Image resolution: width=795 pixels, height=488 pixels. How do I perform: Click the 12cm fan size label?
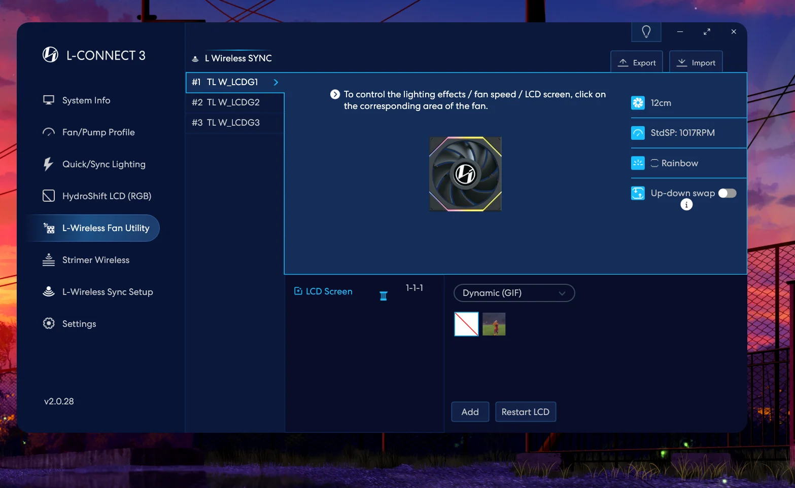tap(661, 103)
